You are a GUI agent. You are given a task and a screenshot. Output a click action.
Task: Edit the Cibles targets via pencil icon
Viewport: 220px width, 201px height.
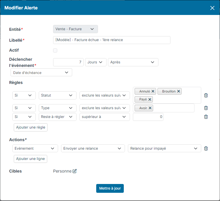pos(75,171)
